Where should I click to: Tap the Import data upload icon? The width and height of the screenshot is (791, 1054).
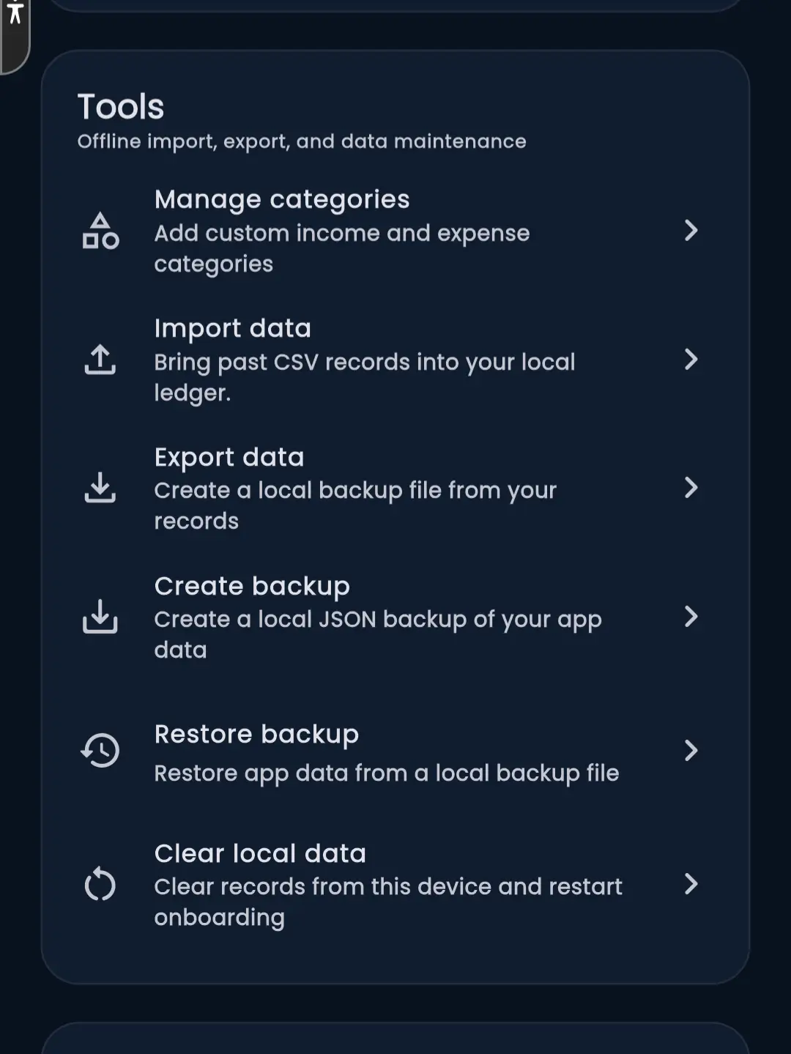[100, 360]
